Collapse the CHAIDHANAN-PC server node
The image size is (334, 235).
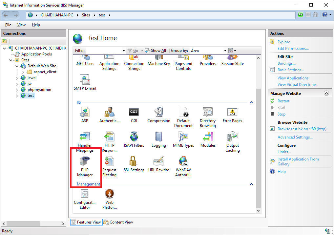coord(5,48)
